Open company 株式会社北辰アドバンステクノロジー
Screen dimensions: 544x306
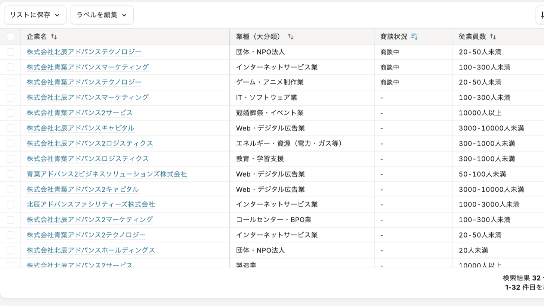pyautogui.click(x=84, y=52)
